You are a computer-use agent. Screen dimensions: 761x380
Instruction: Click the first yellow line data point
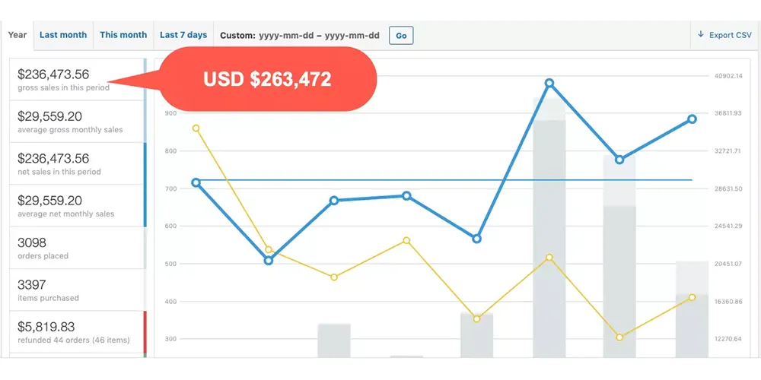196,128
